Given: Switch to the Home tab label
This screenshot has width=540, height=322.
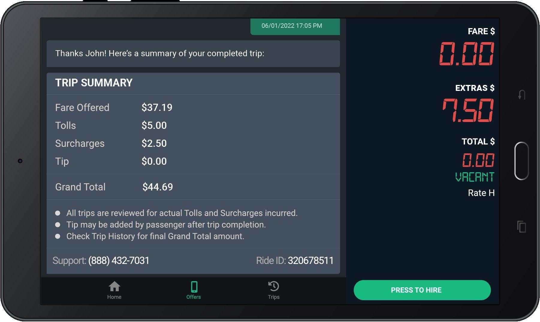Looking at the screenshot, I should (x=114, y=297).
